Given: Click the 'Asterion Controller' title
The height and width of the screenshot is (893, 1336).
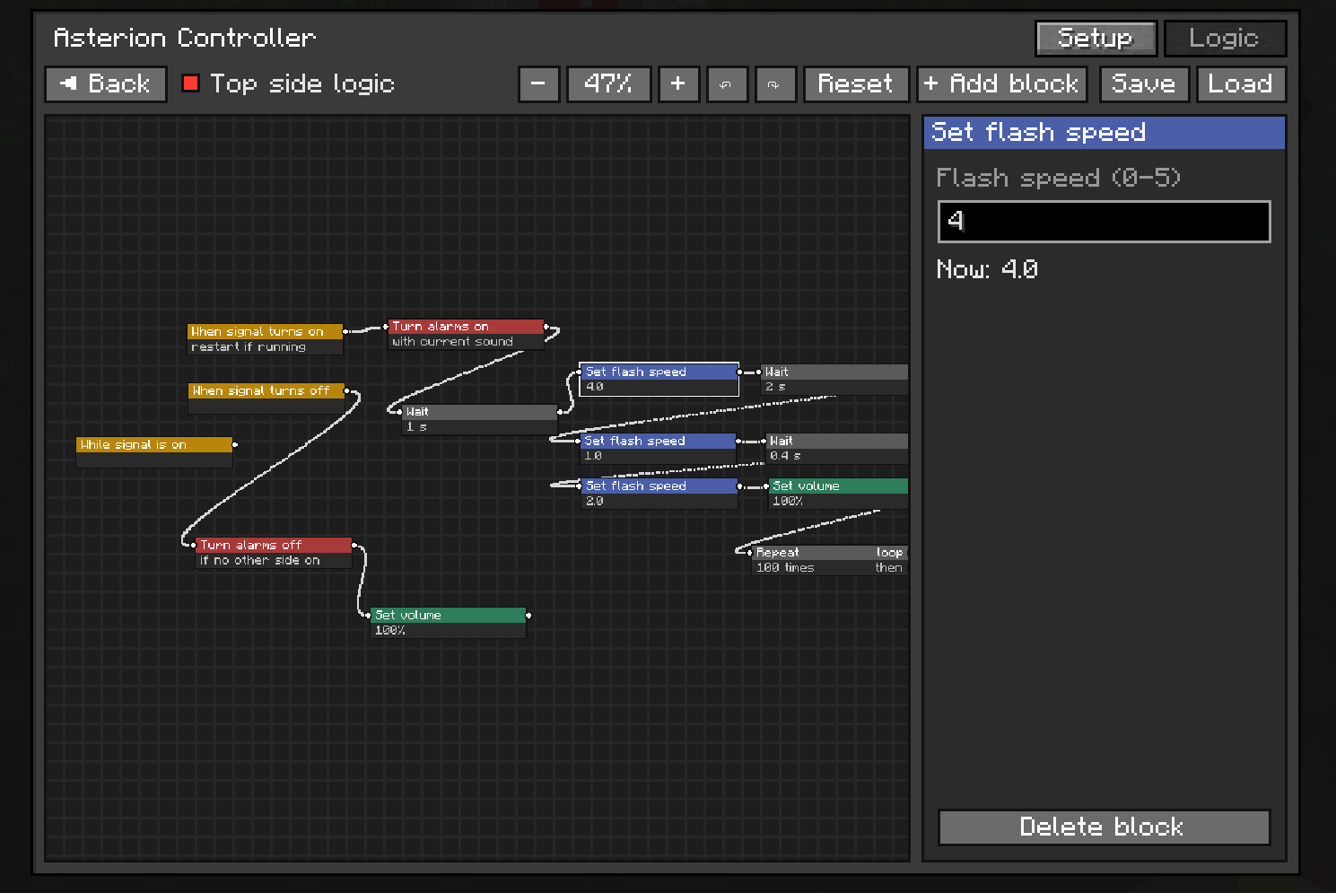Looking at the screenshot, I should [185, 38].
